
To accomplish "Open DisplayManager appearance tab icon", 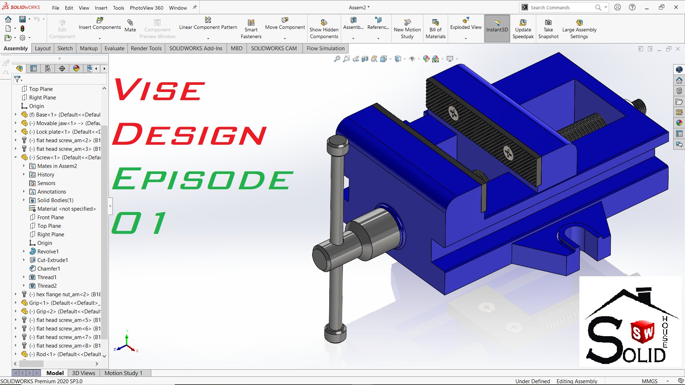I will click(76, 68).
